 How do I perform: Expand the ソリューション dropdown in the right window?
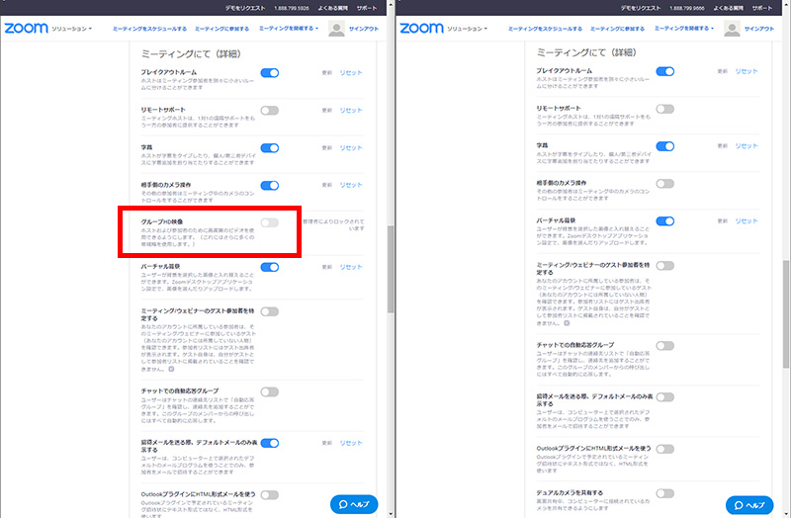tap(468, 30)
